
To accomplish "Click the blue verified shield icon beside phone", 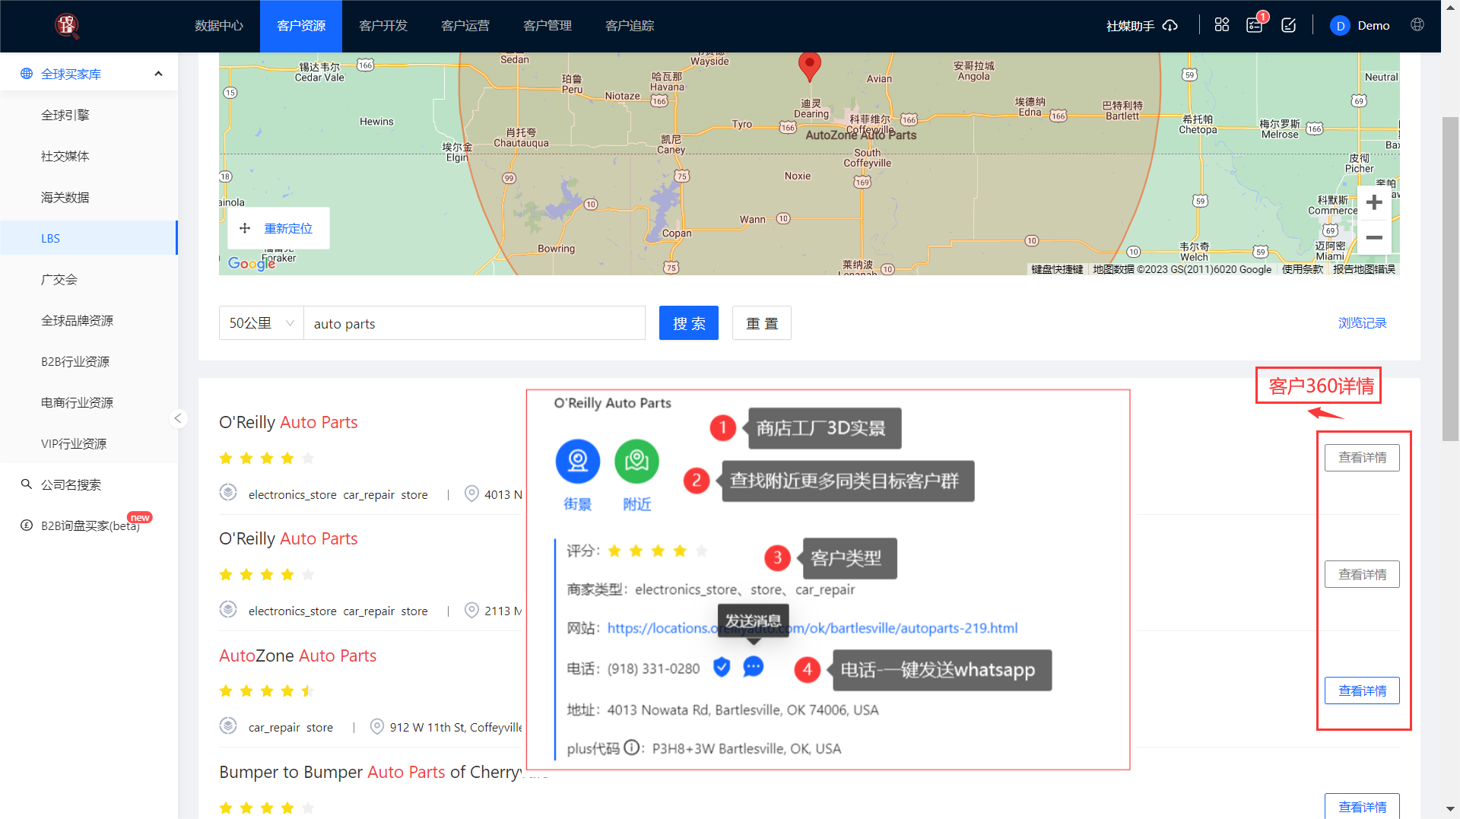I will 722,667.
